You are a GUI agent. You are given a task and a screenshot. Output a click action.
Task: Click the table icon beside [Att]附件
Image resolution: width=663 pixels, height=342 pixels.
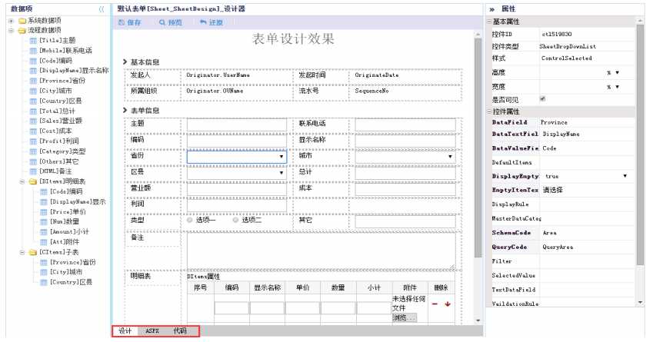[x=44, y=242]
